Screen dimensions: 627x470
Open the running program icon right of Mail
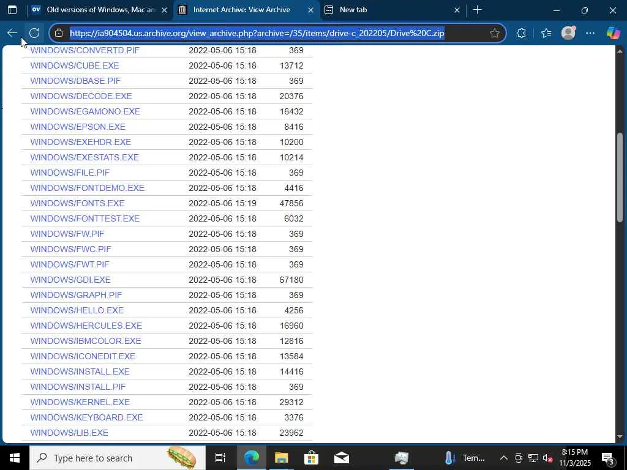[402, 458]
